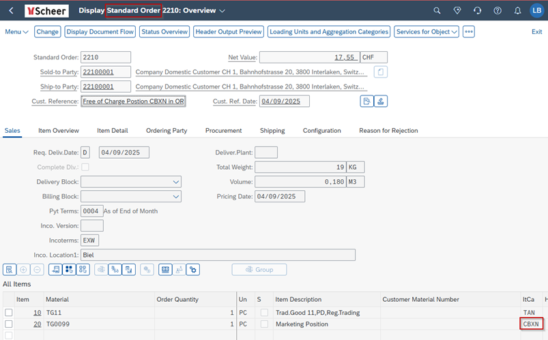Screen dimensions: 548x340
Task: Click the Scheer logo
Action: click(46, 11)
